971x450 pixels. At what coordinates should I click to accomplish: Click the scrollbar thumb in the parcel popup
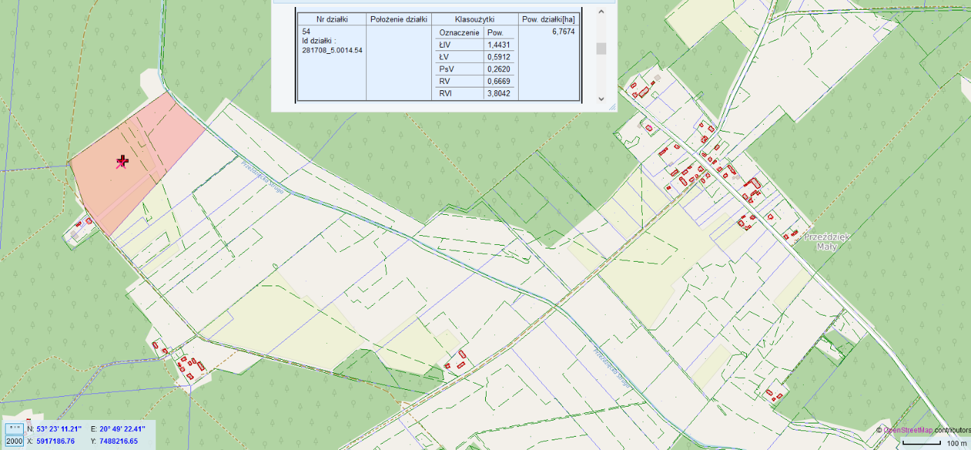601,48
